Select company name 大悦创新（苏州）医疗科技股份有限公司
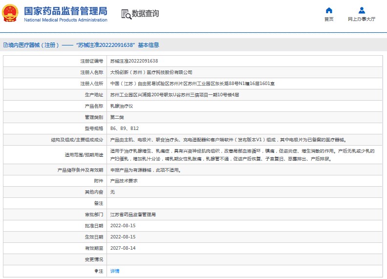387x279 pixels. tap(151, 72)
